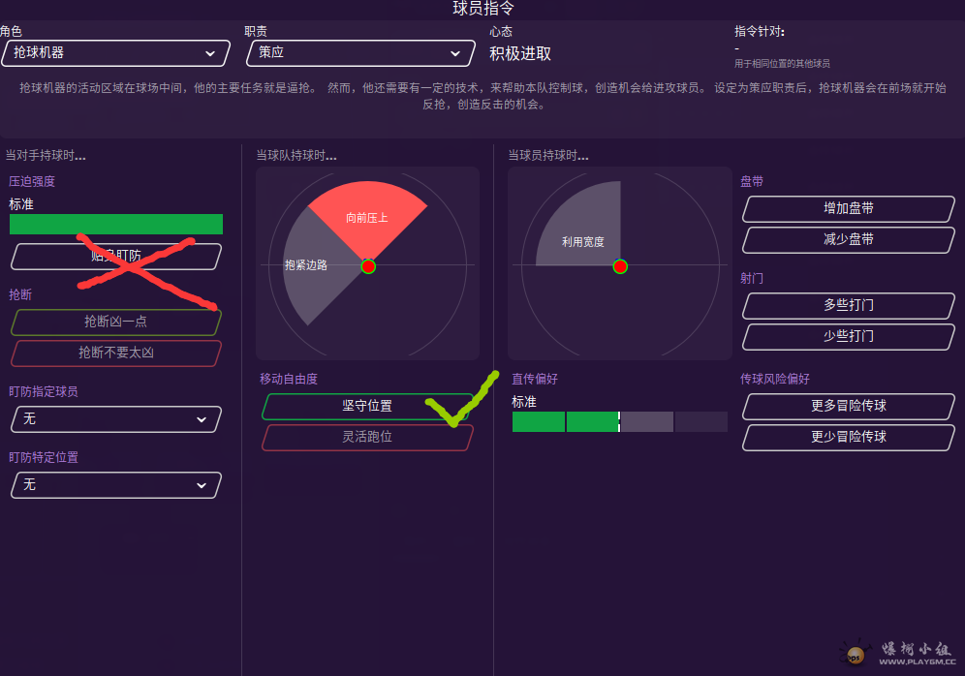
Task: Select the 抱紧边路 sector in the radar
Action: (308, 266)
